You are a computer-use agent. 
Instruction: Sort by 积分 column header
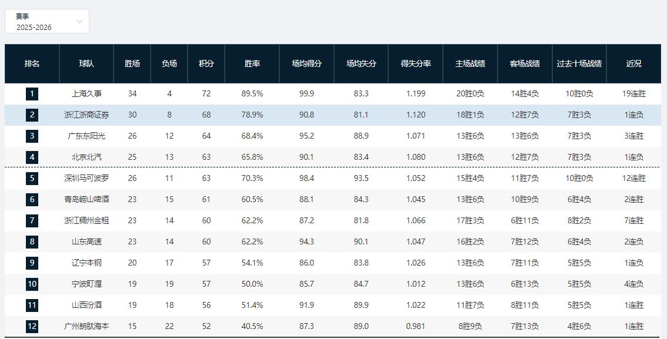(206, 63)
